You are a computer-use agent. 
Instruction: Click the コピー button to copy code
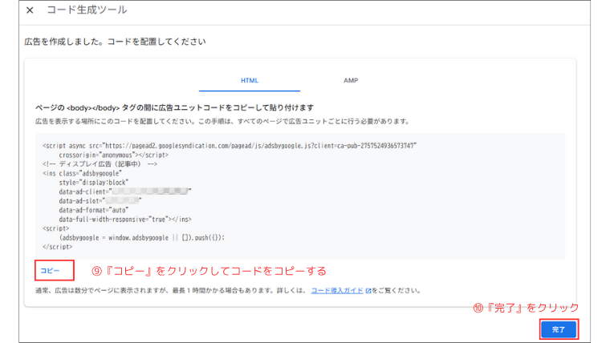(51, 270)
